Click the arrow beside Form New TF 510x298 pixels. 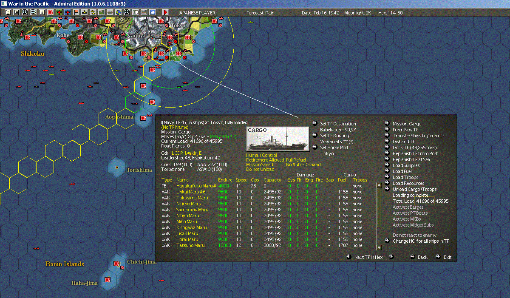click(x=387, y=130)
